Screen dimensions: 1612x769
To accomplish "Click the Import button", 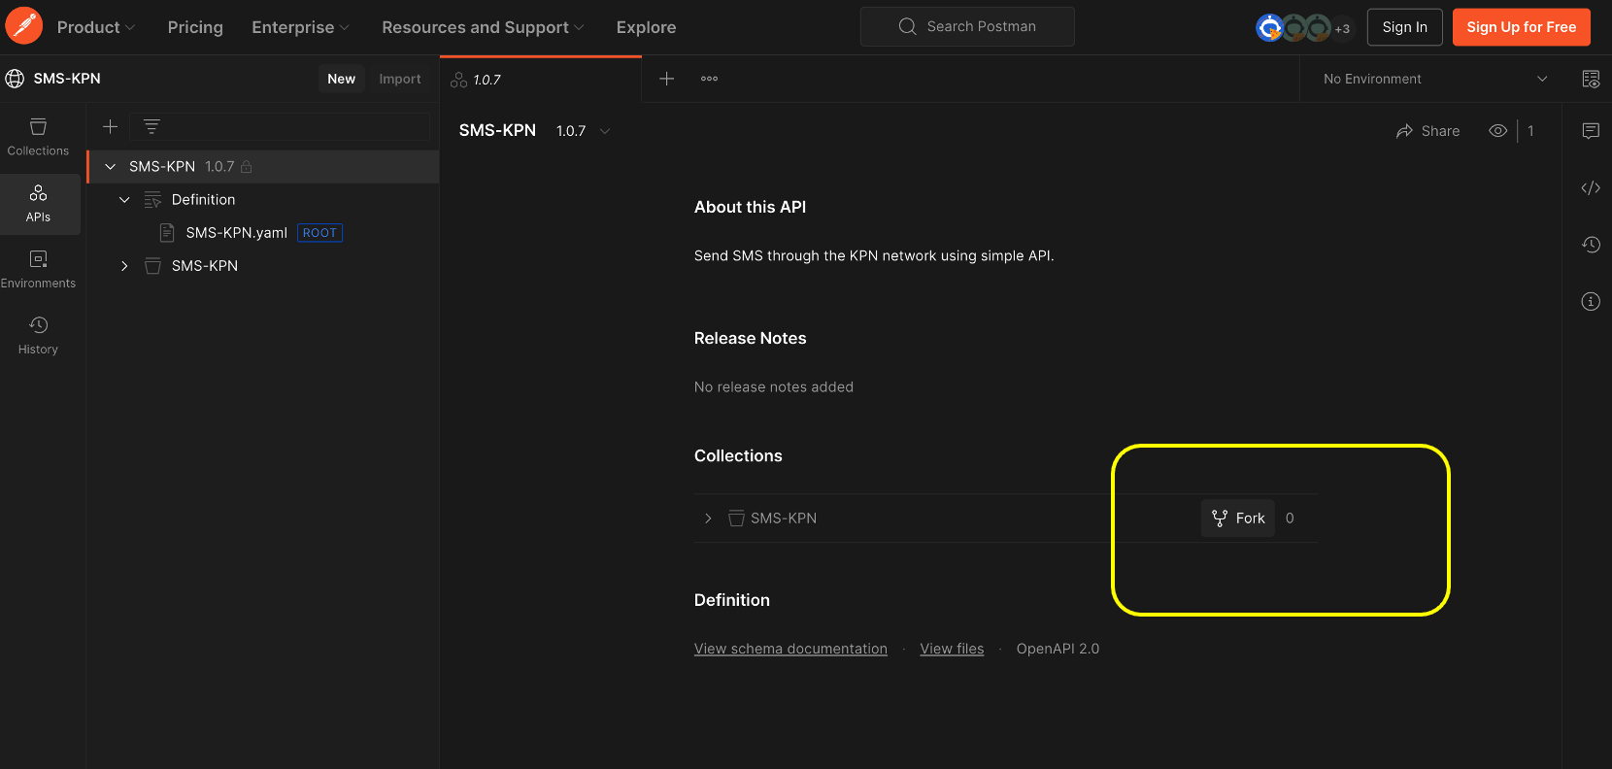I will click(x=400, y=79).
